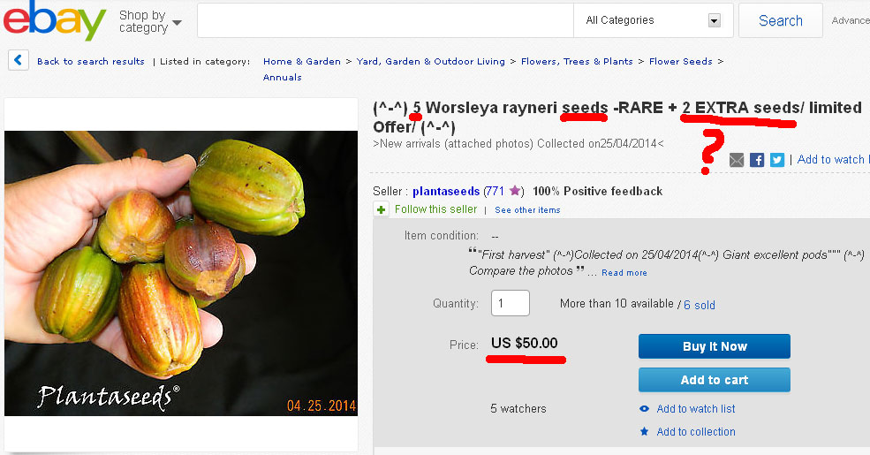Click the blue back arrow icon
The width and height of the screenshot is (870, 455).
(19, 60)
